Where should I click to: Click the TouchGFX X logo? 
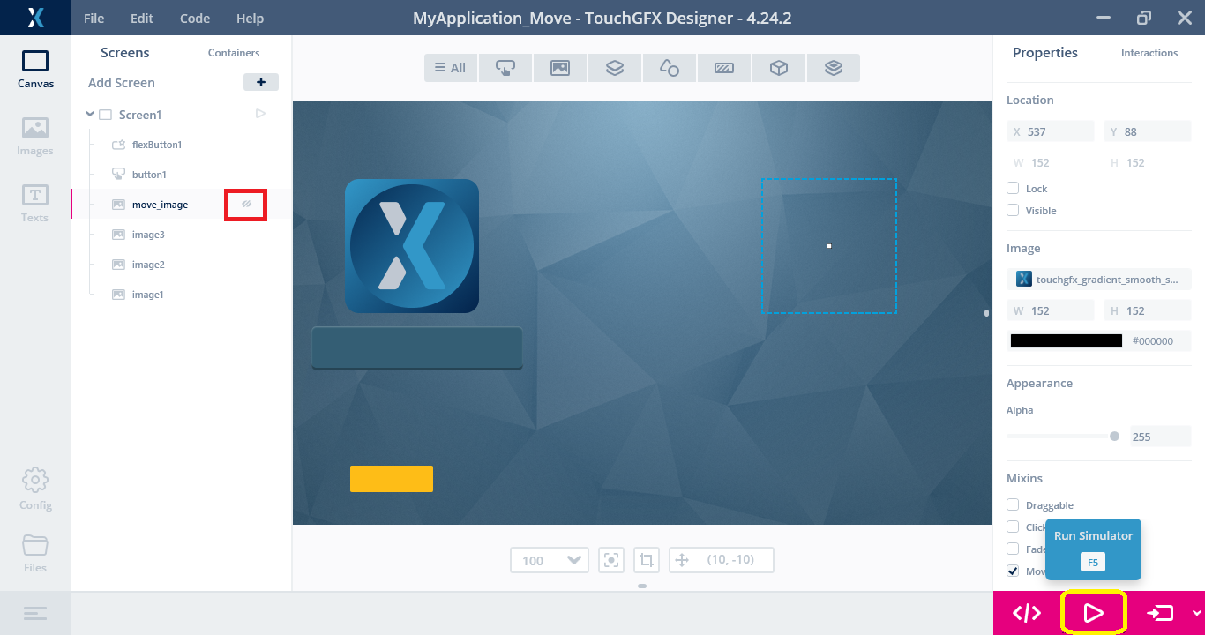35,18
